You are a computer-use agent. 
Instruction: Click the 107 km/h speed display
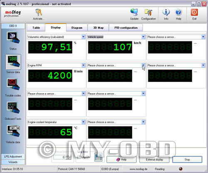pyautogui.click(x=110, y=47)
